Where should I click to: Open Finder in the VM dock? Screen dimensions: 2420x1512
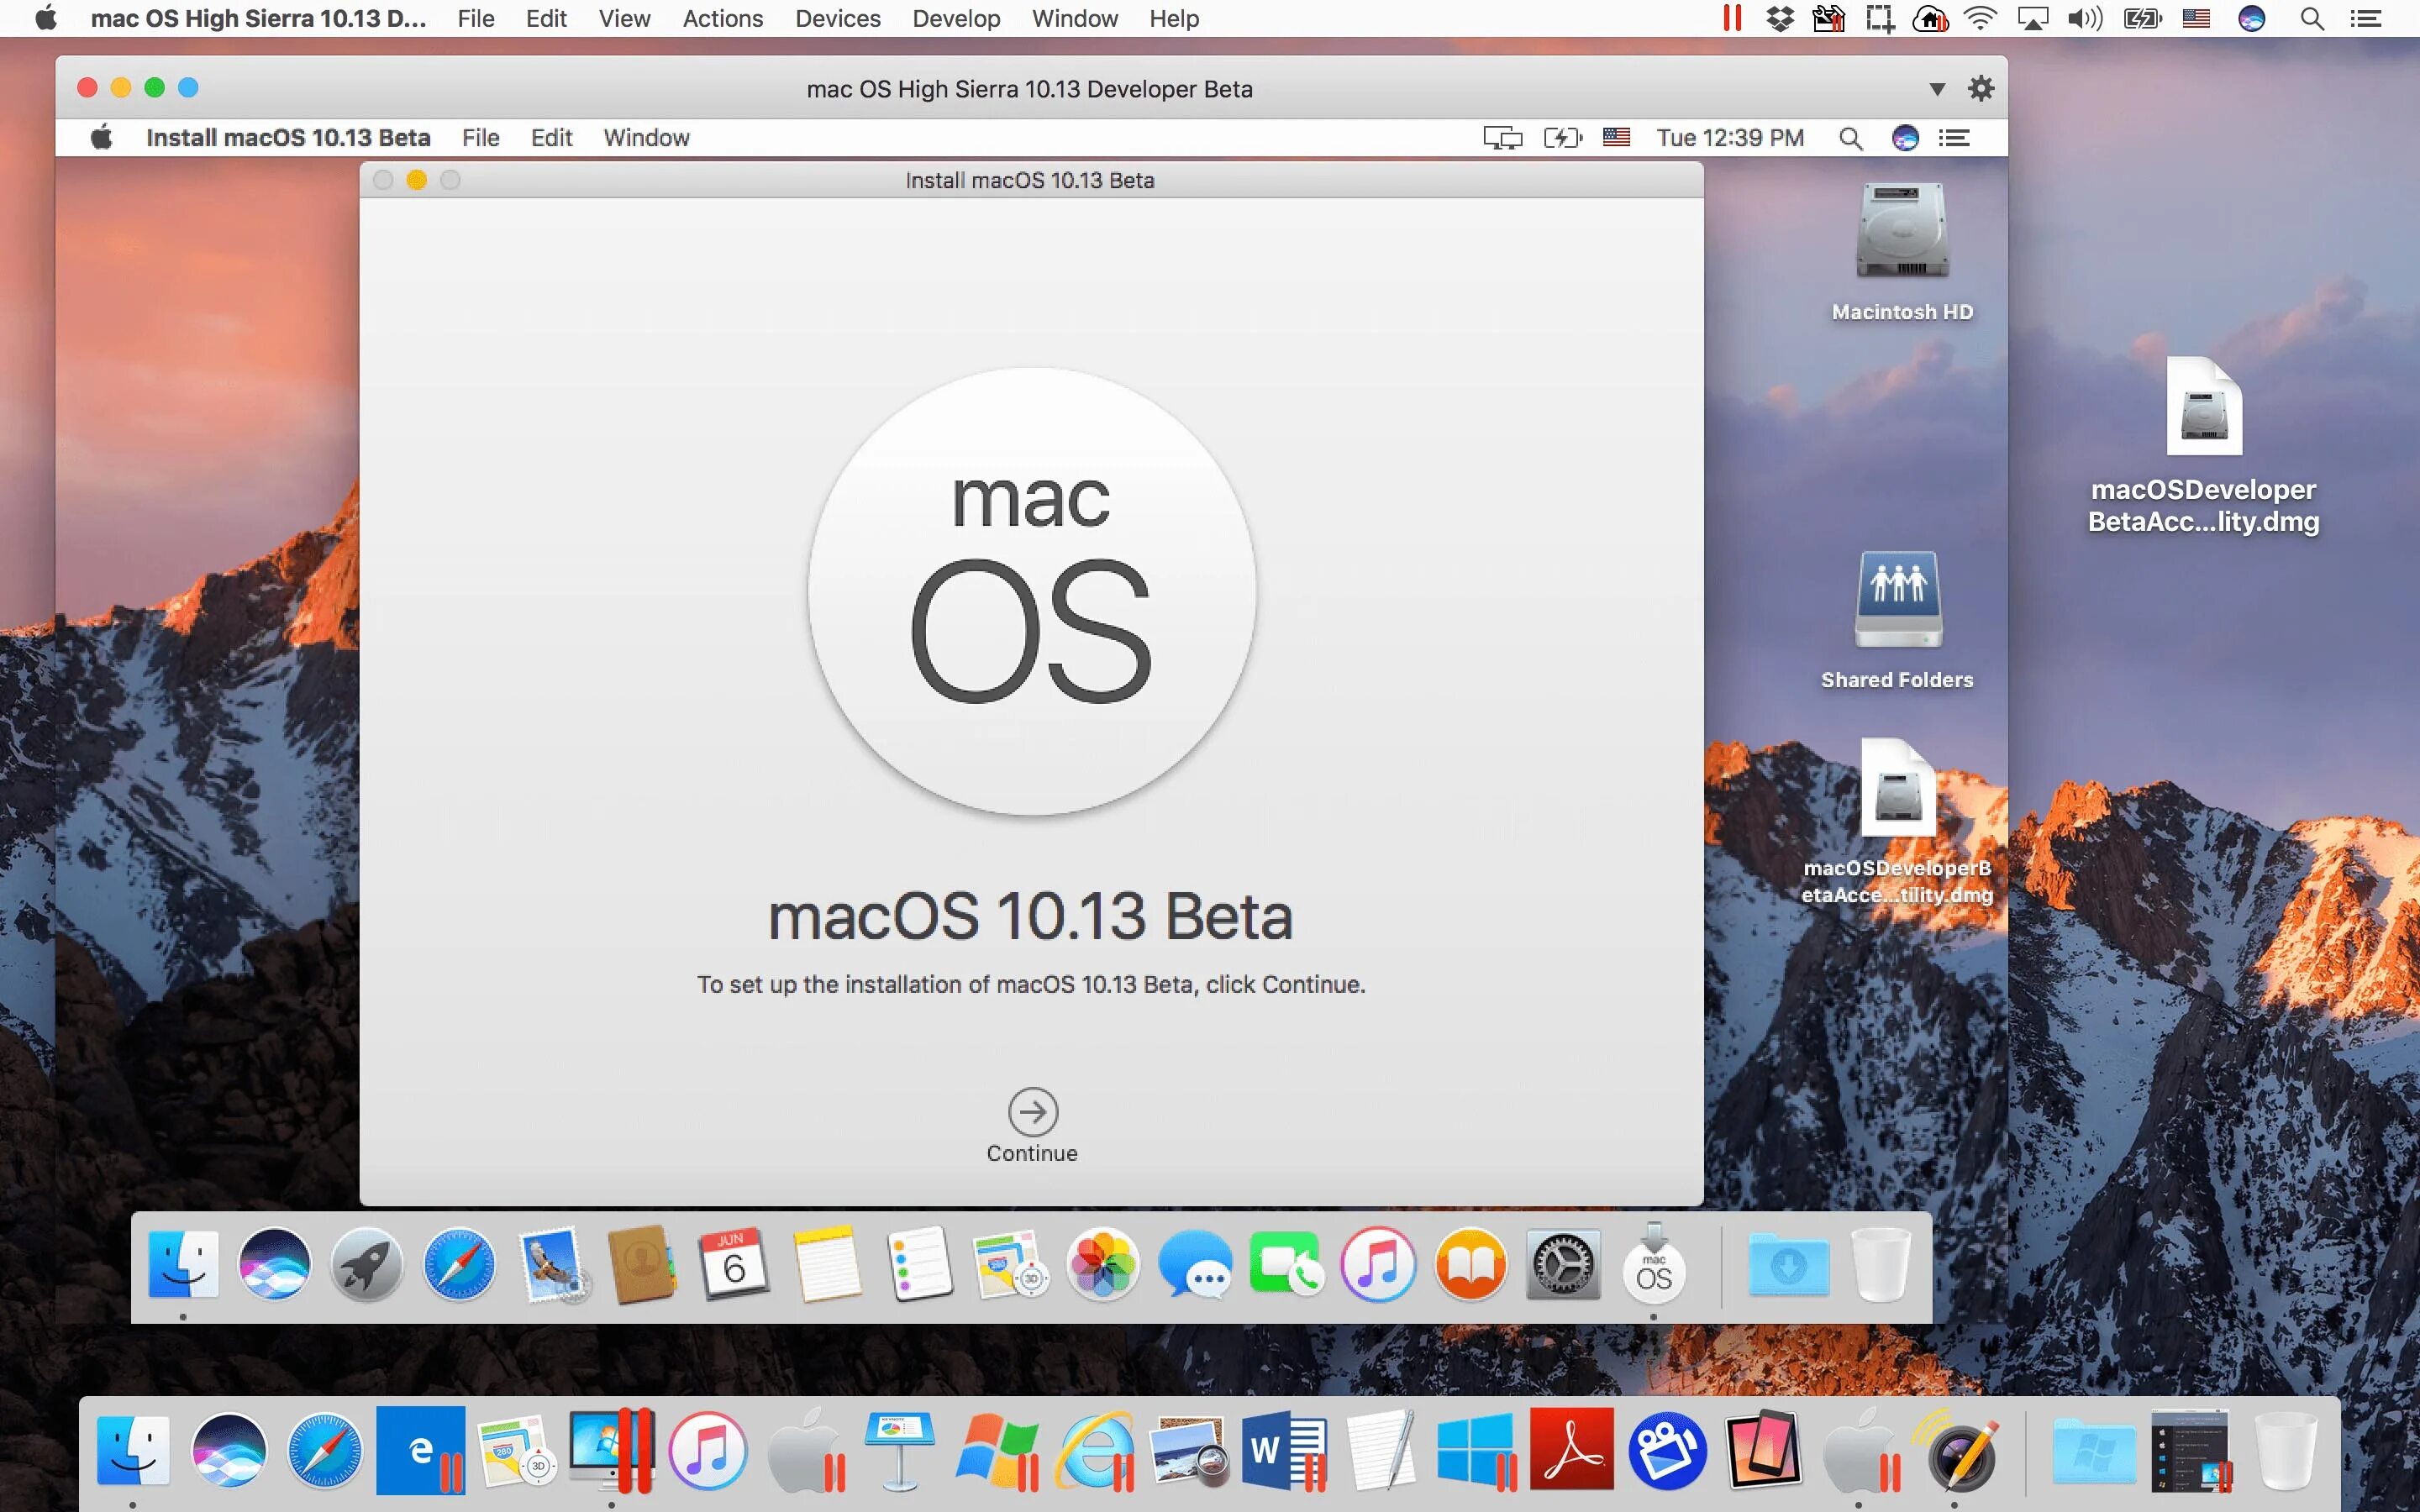183,1264
